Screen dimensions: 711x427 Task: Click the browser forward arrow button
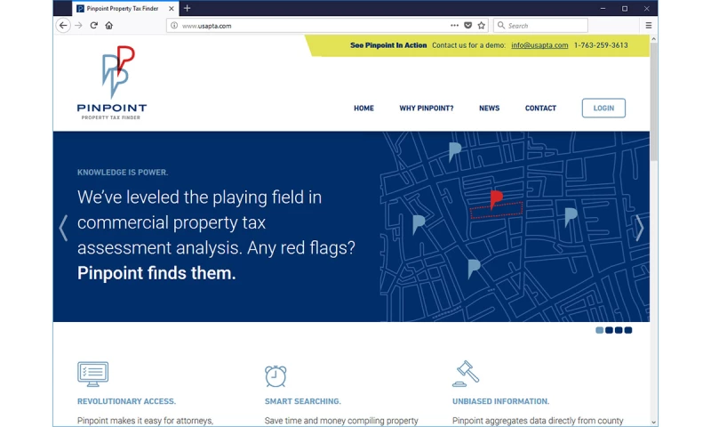pos(78,26)
